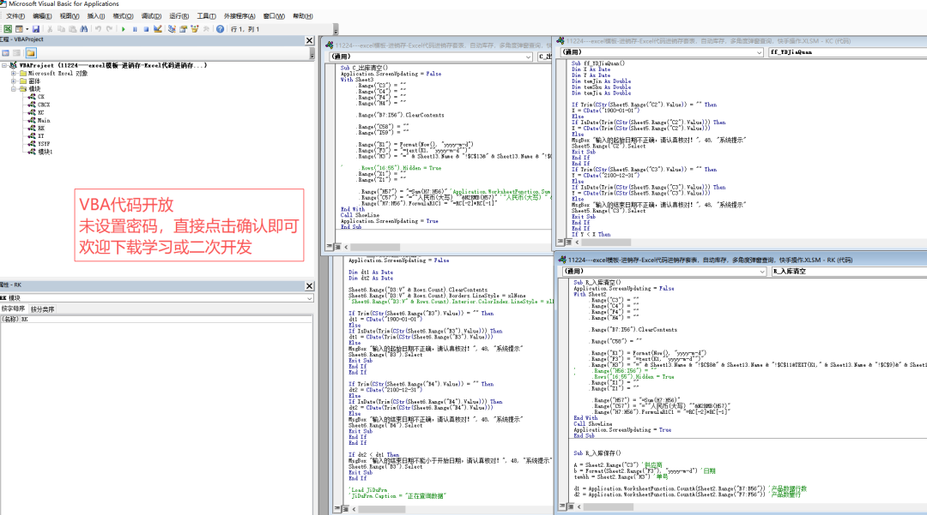927x515 pixels.
Task: Collapse the 模块 folder in the tree
Action: [x=14, y=88]
